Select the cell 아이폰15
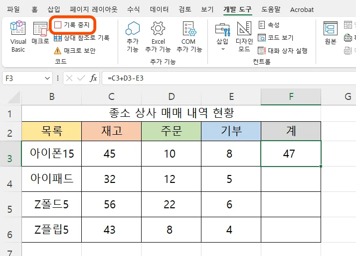The image size is (356, 256). [51, 154]
